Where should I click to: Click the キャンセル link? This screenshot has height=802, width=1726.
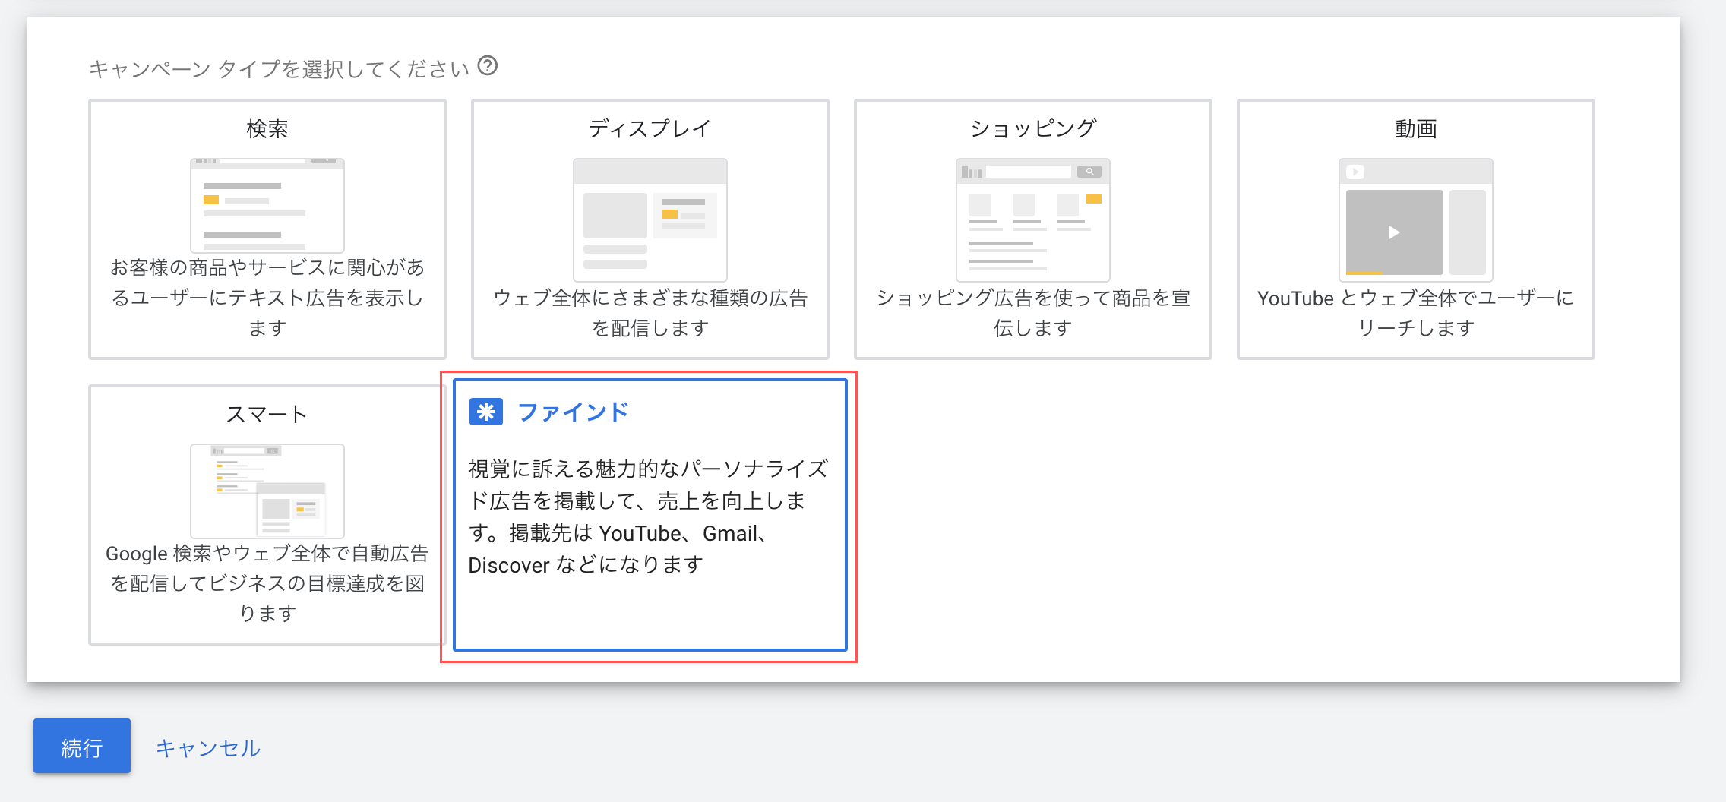pos(208,748)
